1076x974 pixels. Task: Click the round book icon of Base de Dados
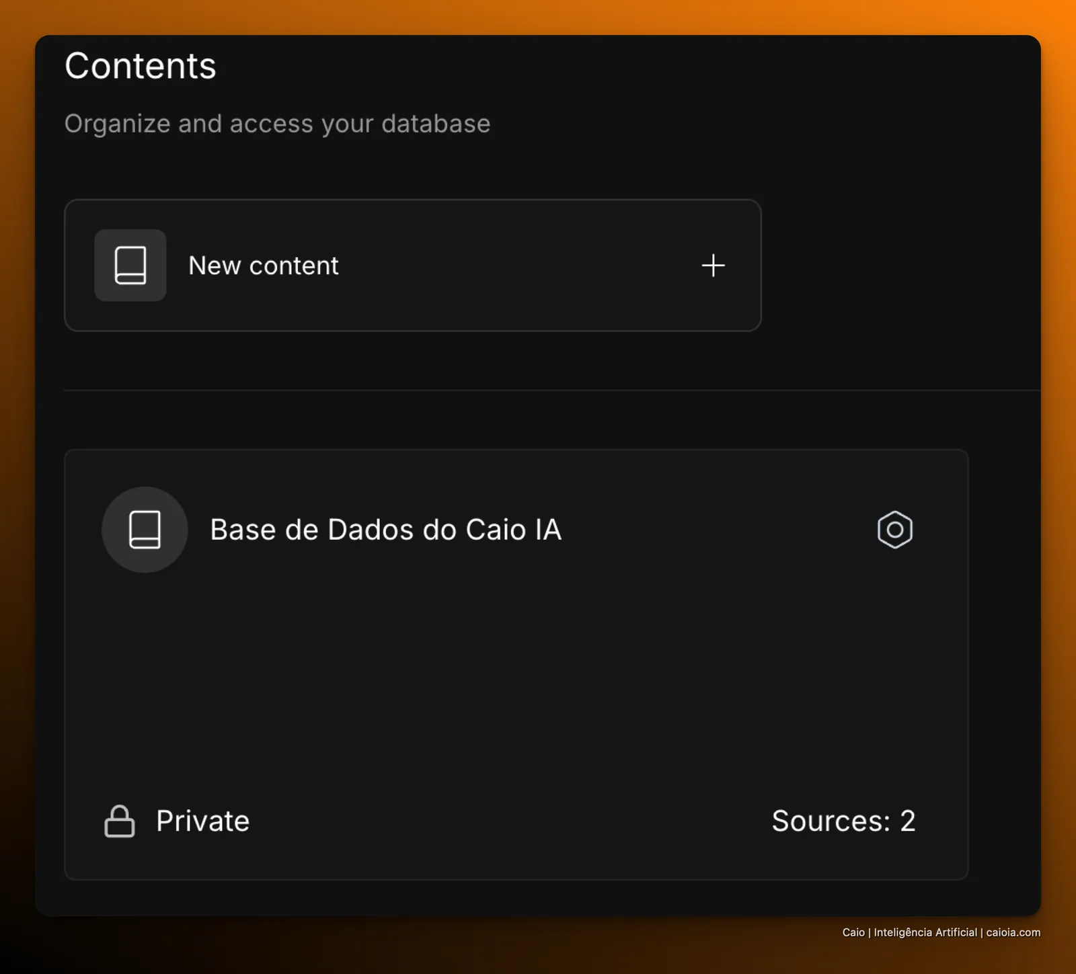145,530
